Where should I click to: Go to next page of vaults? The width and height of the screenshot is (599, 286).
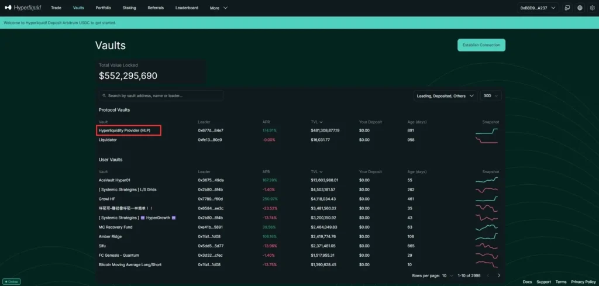[x=499, y=275]
